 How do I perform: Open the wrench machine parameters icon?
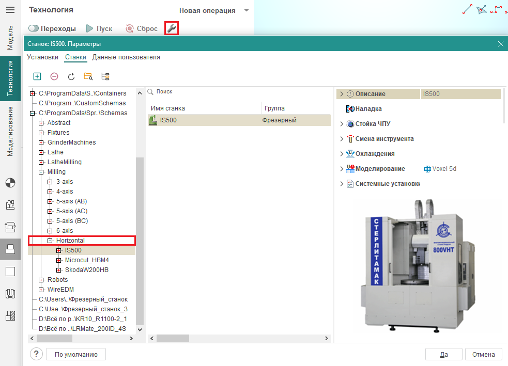tap(172, 28)
